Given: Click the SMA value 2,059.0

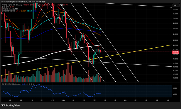Looking at the screenshot, I should coord(16,9).
